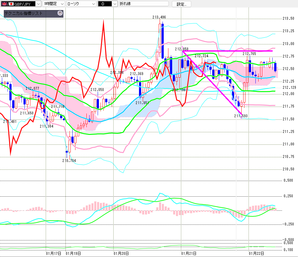This screenshot has height=257, width=298.
Task: Click the 212.129 current price label on the axis
Action: click(x=288, y=88)
